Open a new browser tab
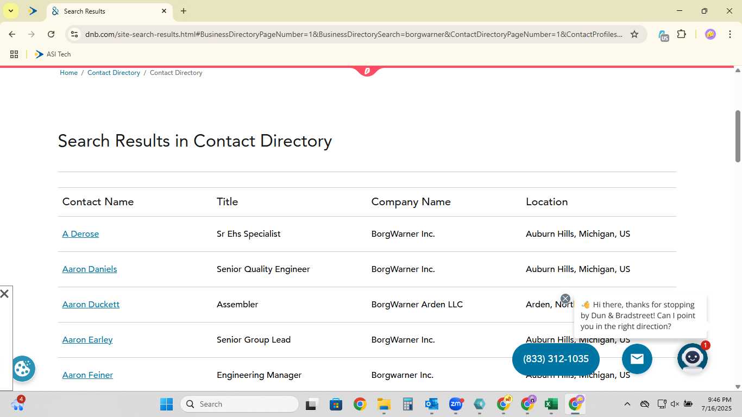742x417 pixels. [x=184, y=11]
